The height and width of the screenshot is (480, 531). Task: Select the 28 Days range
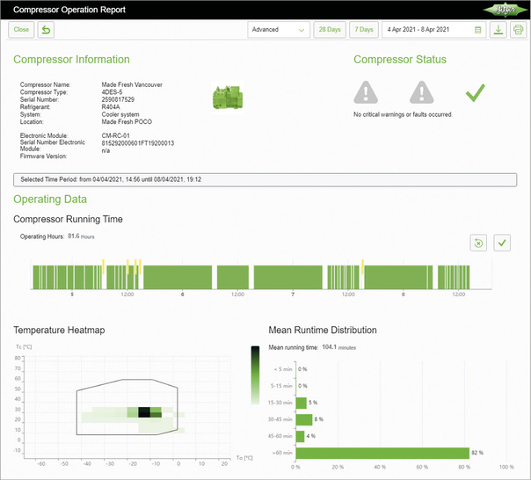(x=330, y=30)
